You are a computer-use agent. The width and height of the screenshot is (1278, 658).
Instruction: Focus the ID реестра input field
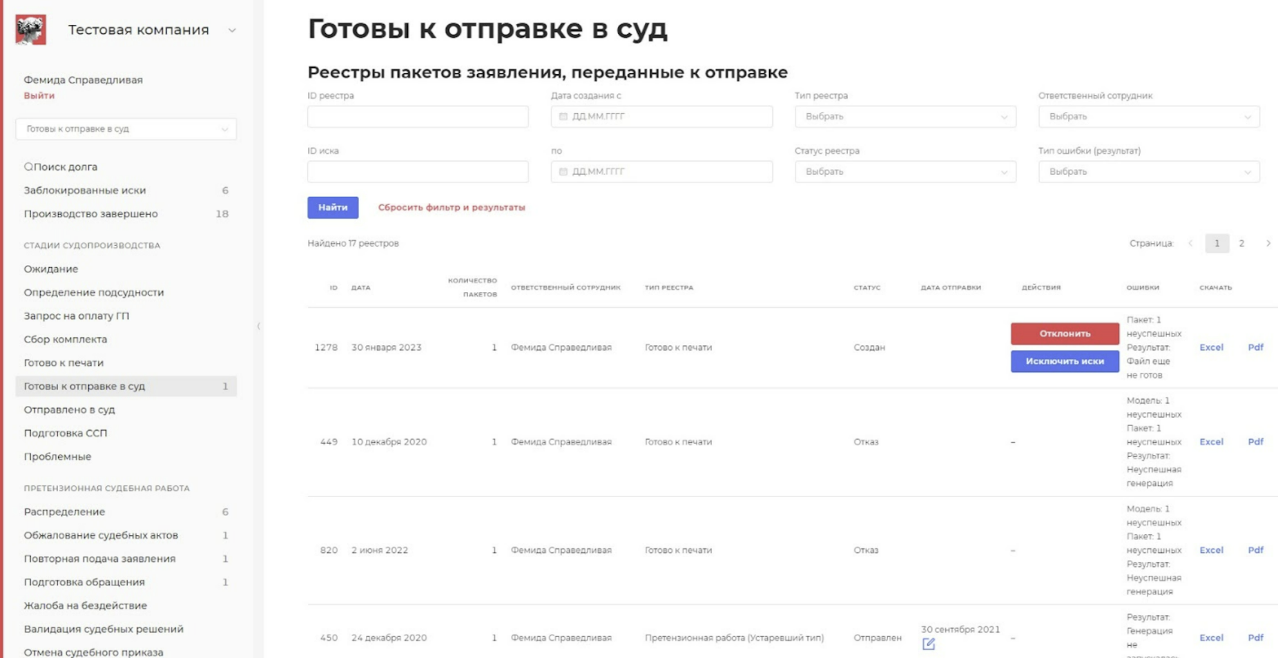click(x=418, y=117)
